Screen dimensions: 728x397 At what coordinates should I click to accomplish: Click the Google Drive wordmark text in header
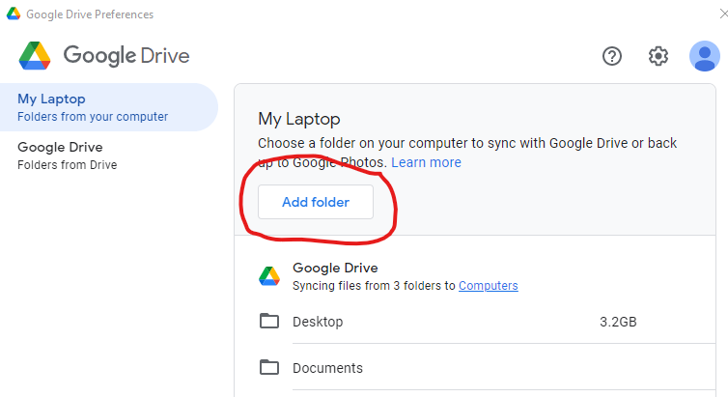pos(126,55)
